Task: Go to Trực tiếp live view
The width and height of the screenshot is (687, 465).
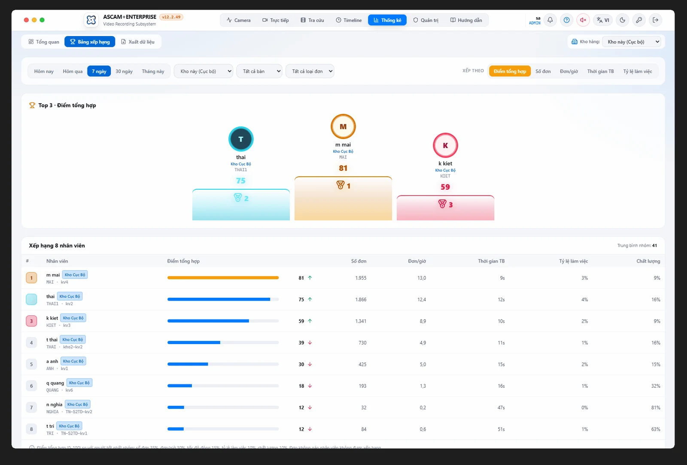Action: pos(276,20)
